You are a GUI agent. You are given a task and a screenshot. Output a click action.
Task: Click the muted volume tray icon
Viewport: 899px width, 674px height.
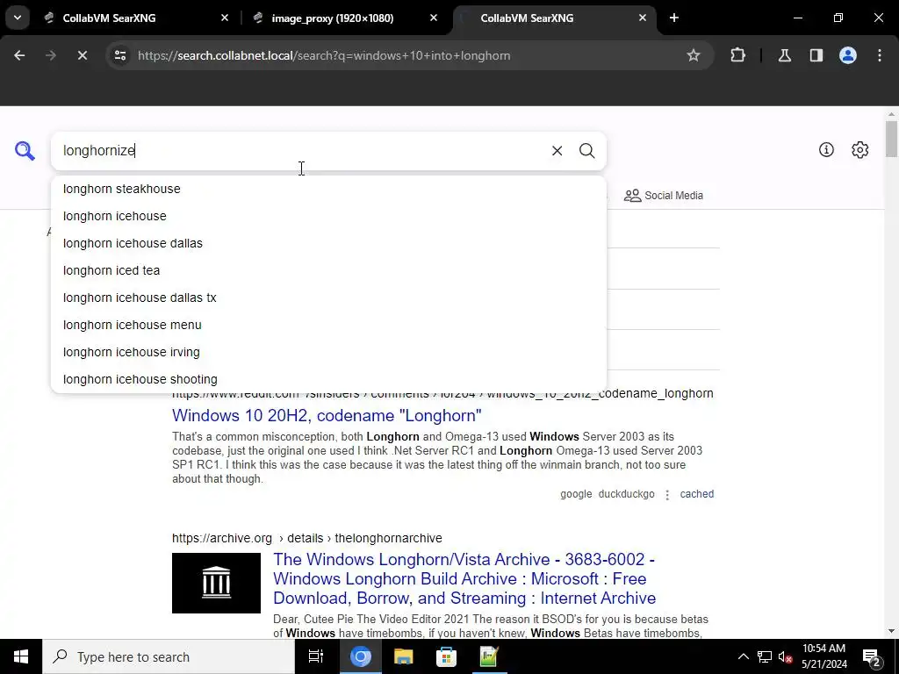tap(786, 656)
